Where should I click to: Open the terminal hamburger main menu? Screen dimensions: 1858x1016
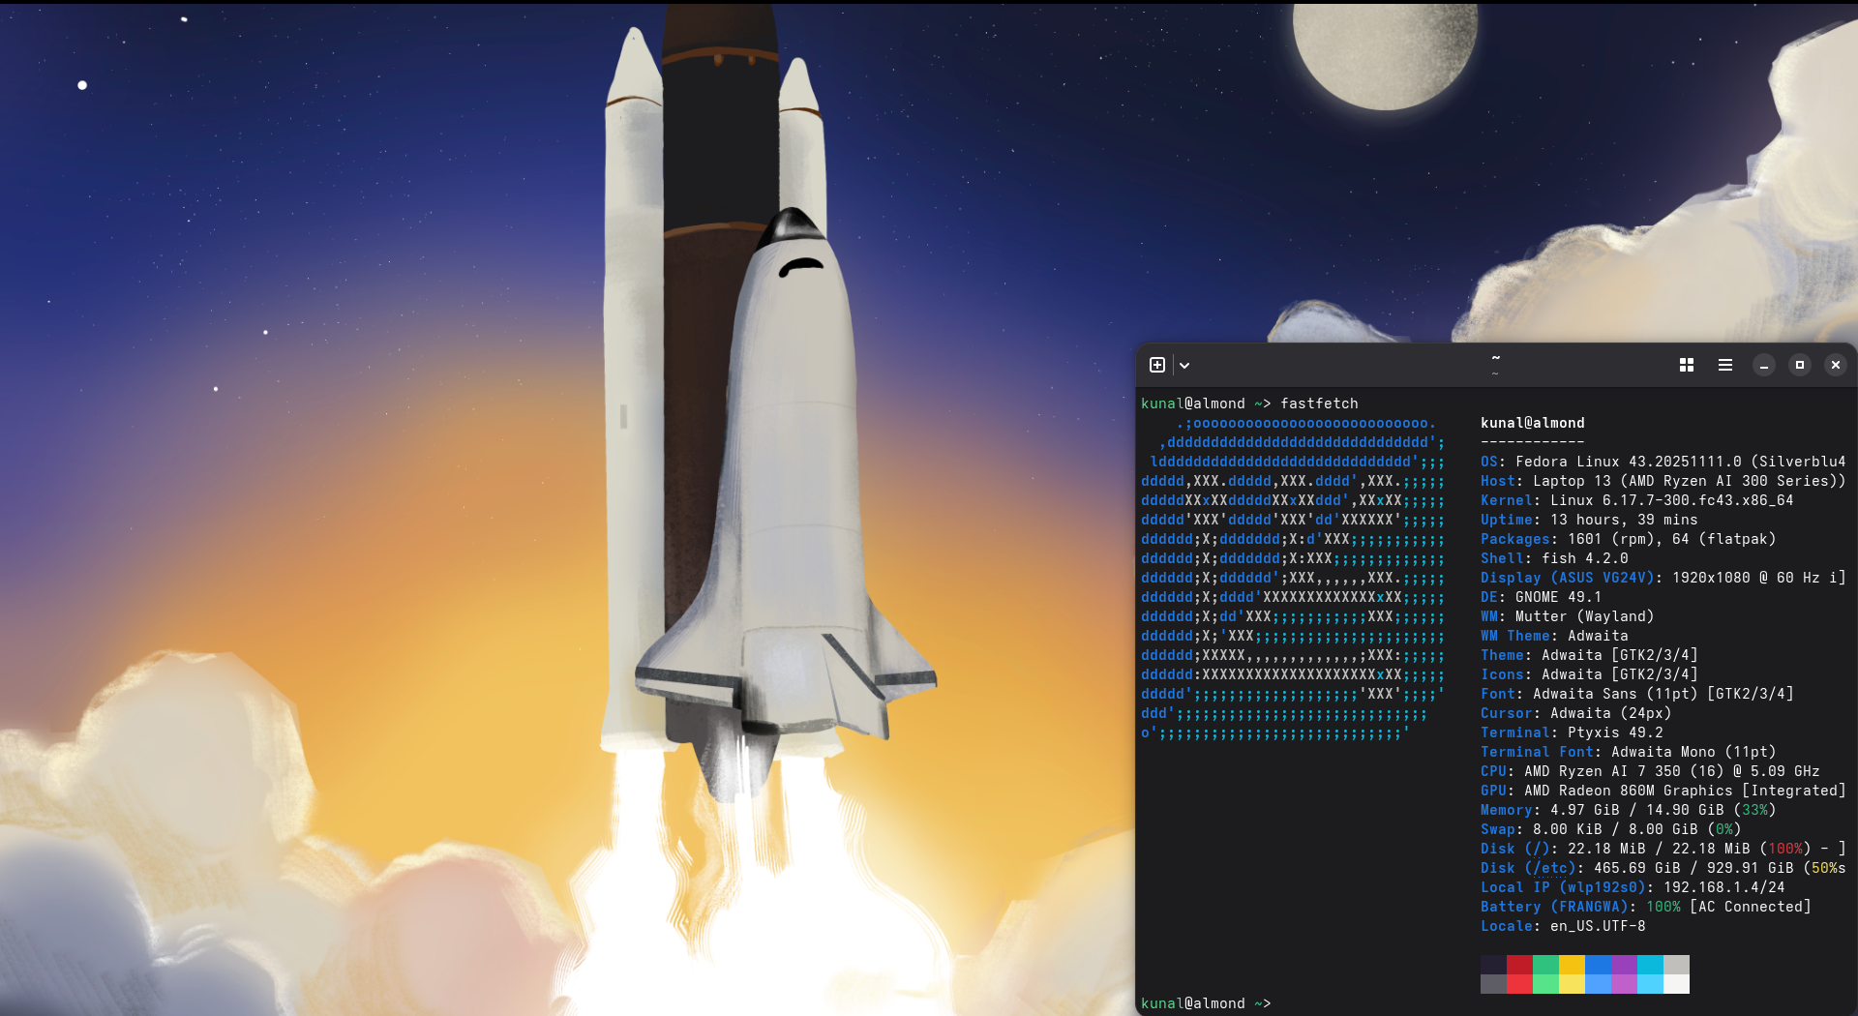[x=1725, y=365]
